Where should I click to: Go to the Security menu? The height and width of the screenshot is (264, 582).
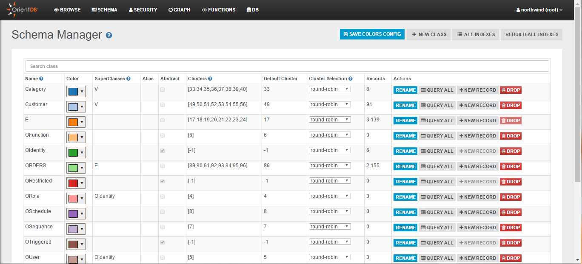click(143, 10)
